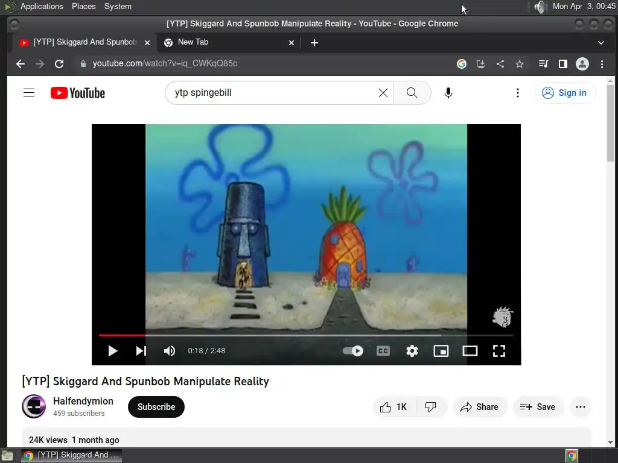Switch to the New Tab tab
Screen dimensions: 618x463
(229, 43)
